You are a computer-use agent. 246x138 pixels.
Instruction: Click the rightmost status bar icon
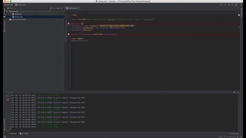[x=241, y=137]
